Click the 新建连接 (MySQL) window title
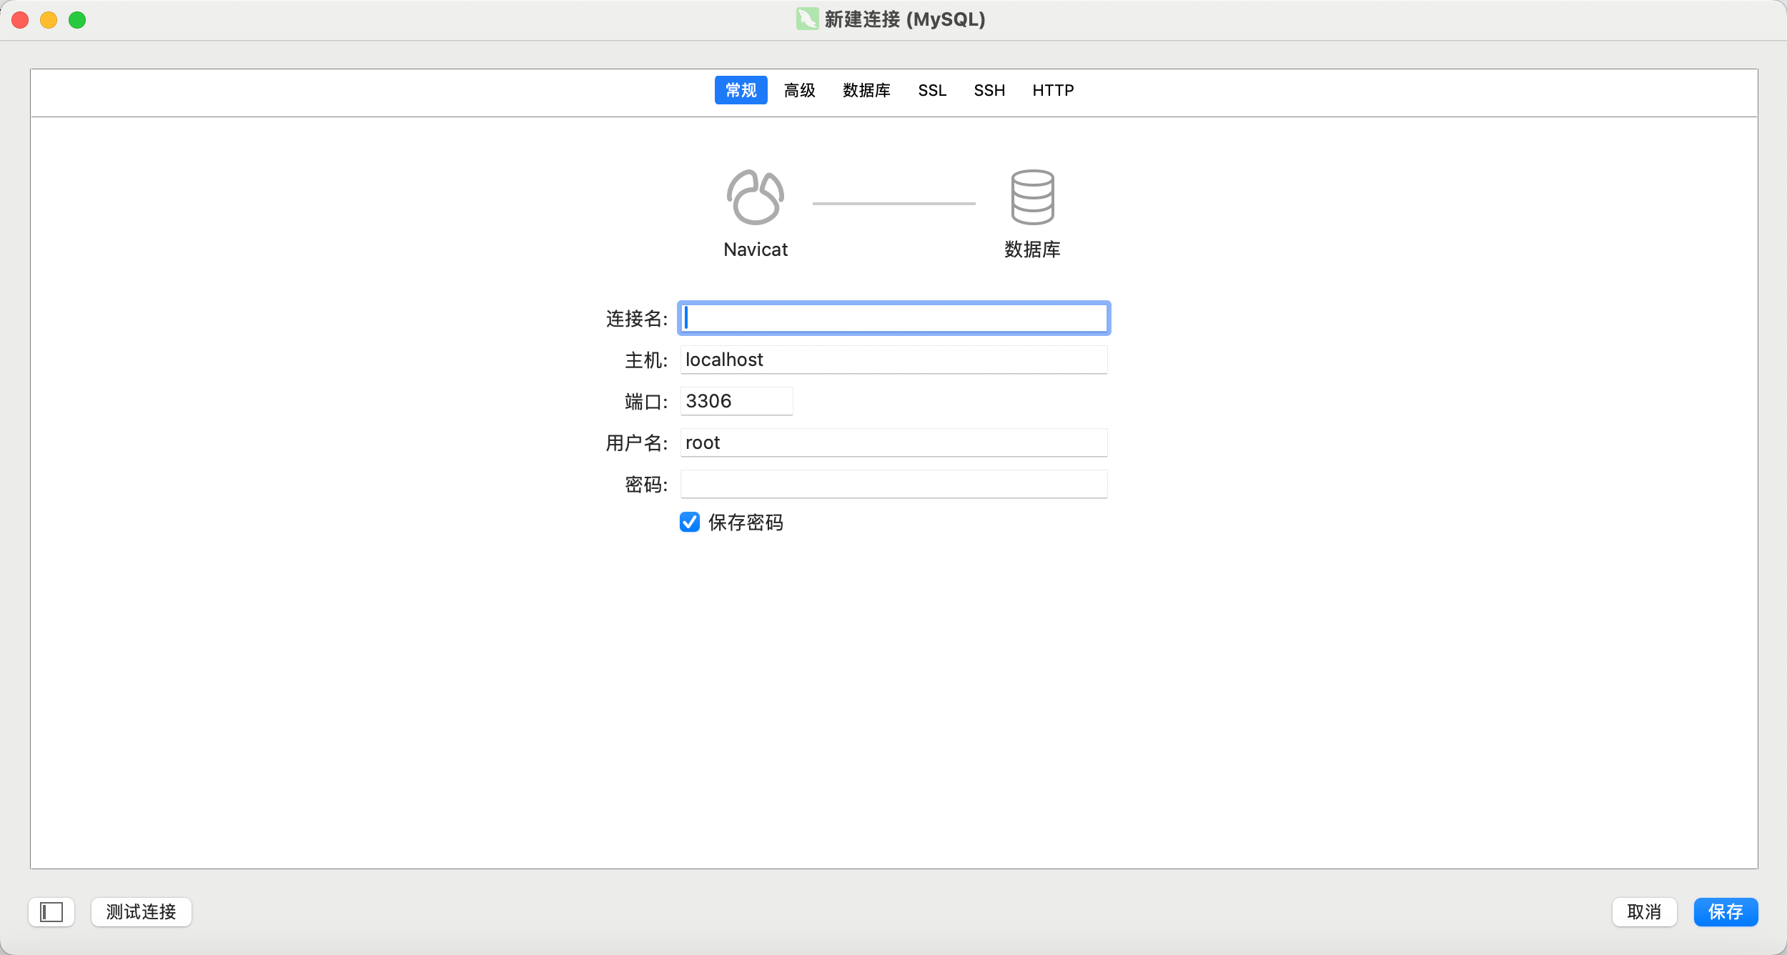Image resolution: width=1787 pixels, height=955 pixels. (x=905, y=19)
